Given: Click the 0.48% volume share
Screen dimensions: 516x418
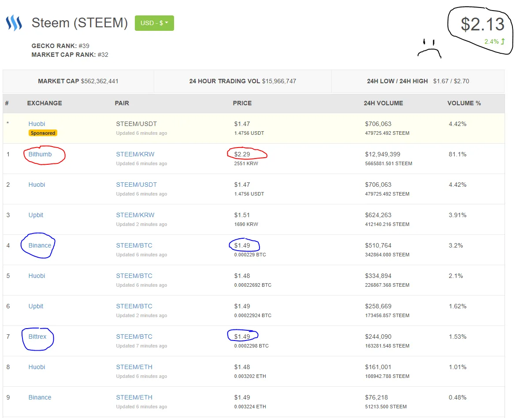Looking at the screenshot, I should (457, 398).
